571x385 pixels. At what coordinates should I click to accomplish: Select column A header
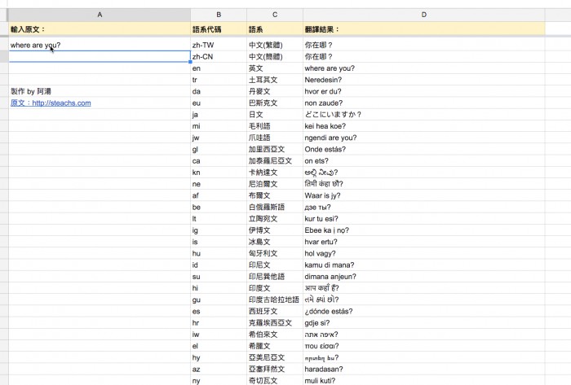[x=100, y=15]
